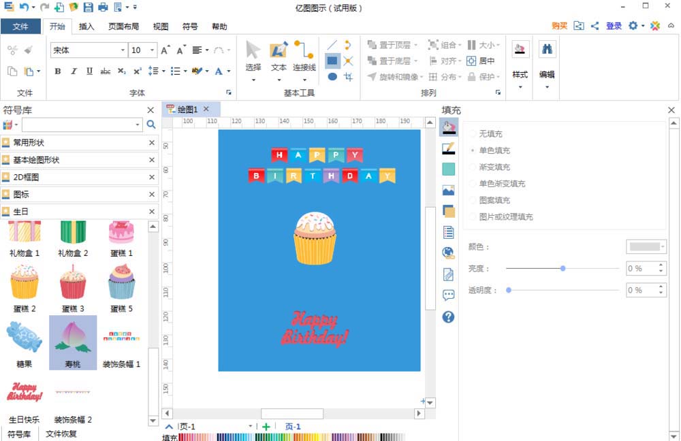
Task: Select the ellipse drawing tool
Action: click(x=332, y=76)
